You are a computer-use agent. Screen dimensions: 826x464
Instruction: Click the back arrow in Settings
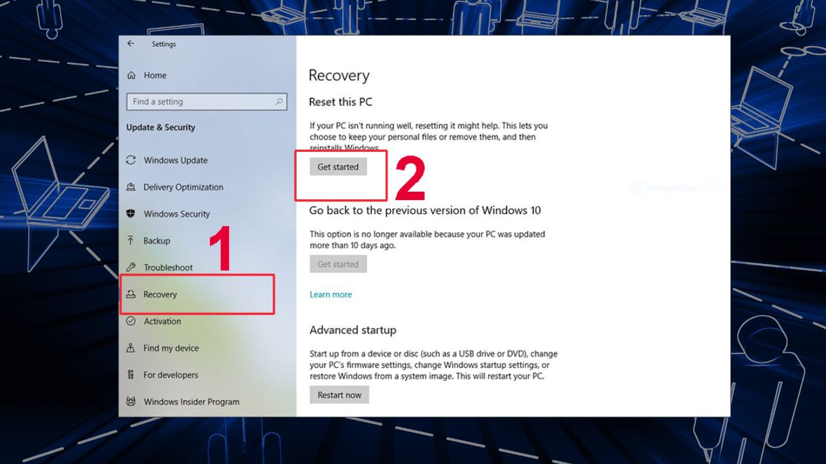(131, 43)
